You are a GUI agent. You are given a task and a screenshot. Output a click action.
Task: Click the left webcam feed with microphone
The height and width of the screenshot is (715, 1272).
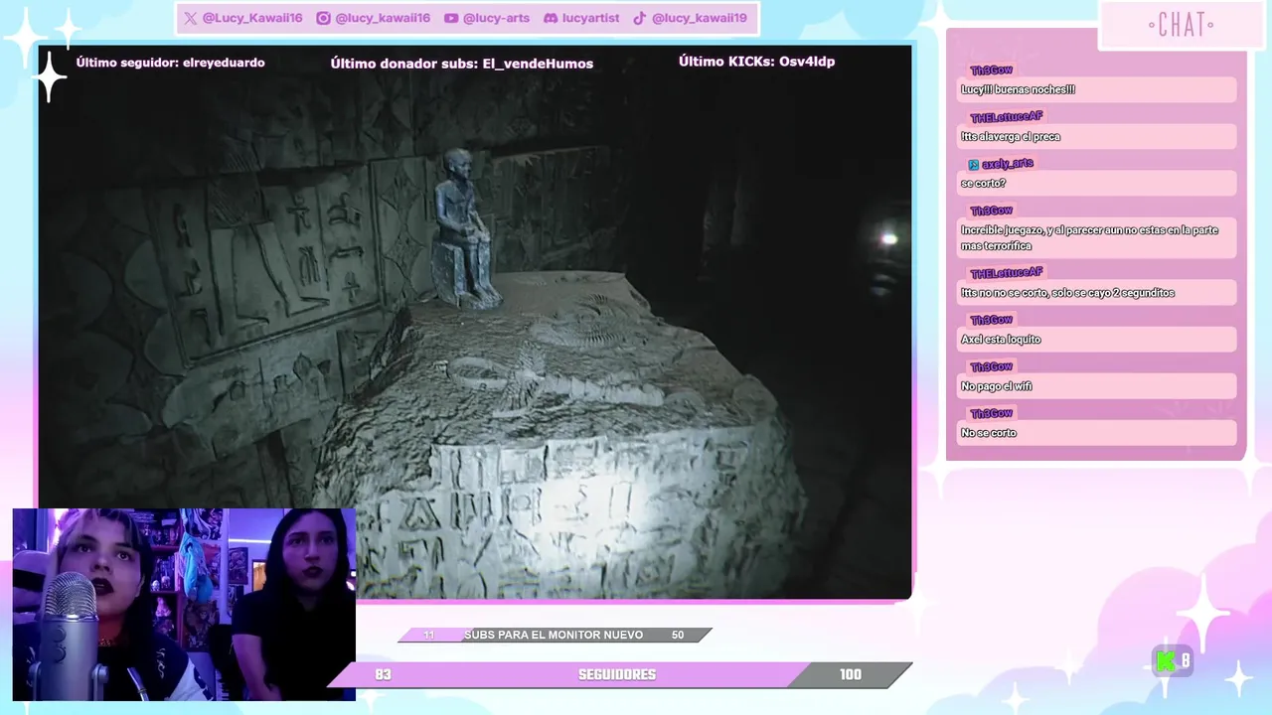click(x=120, y=605)
